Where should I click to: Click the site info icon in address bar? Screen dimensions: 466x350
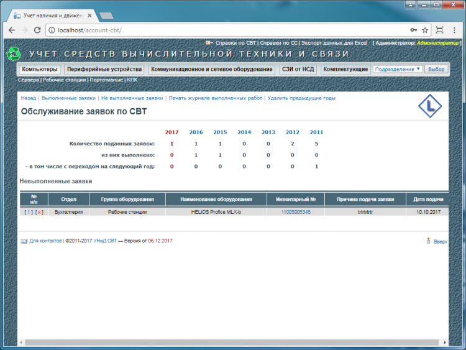click(x=52, y=30)
